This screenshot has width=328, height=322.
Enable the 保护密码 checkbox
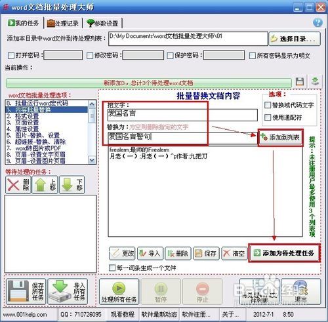[170, 56]
